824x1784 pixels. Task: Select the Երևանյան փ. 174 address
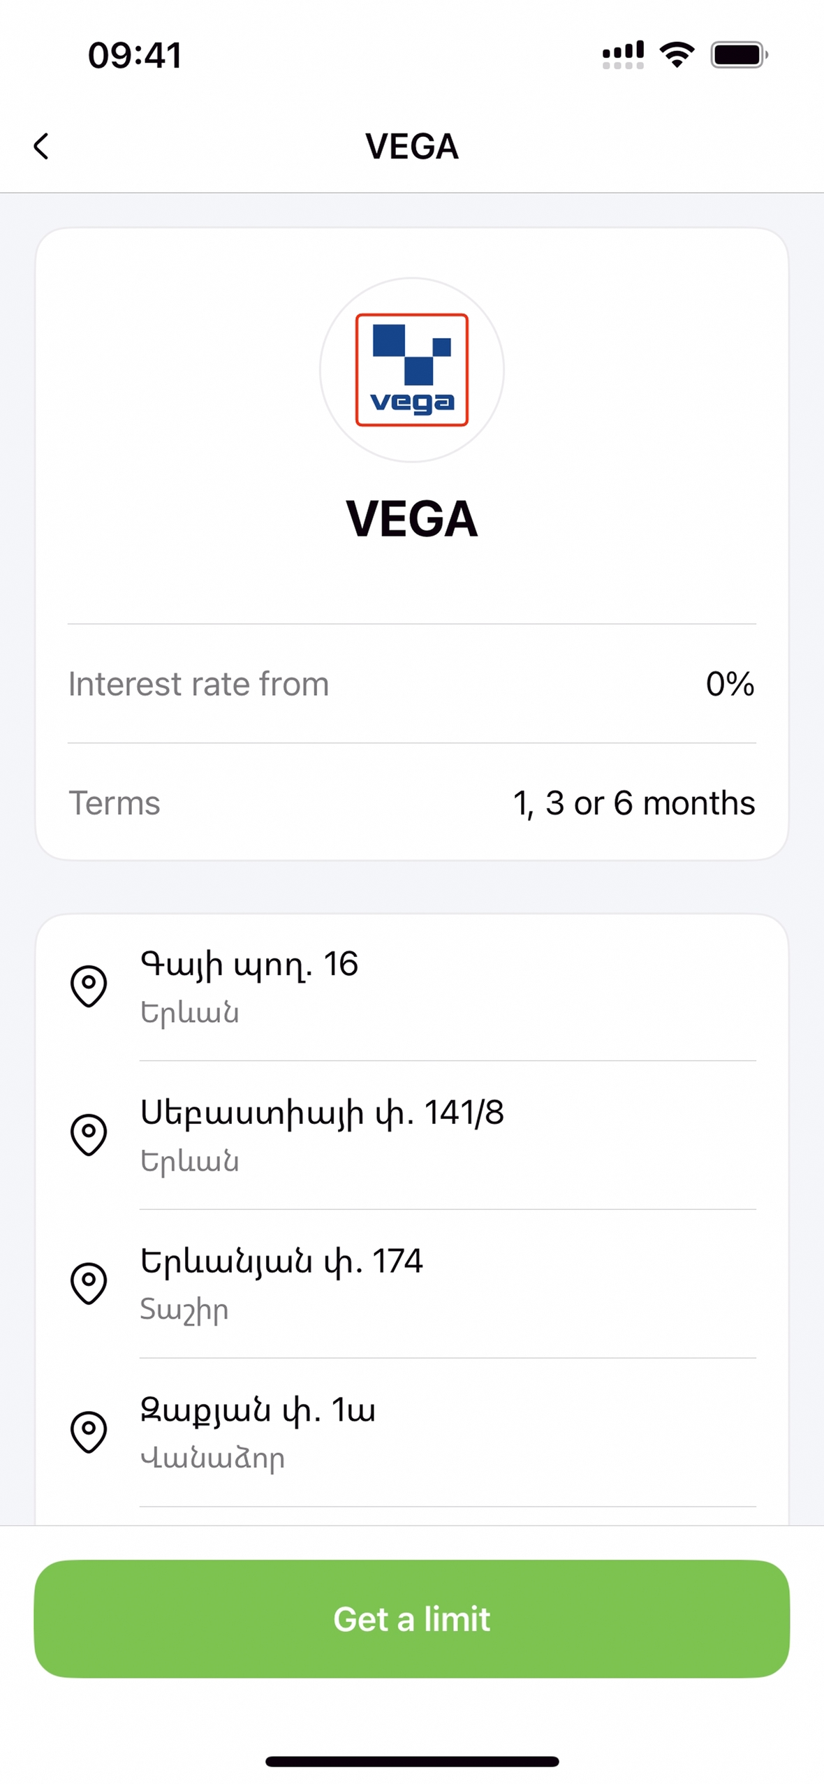tap(281, 1262)
